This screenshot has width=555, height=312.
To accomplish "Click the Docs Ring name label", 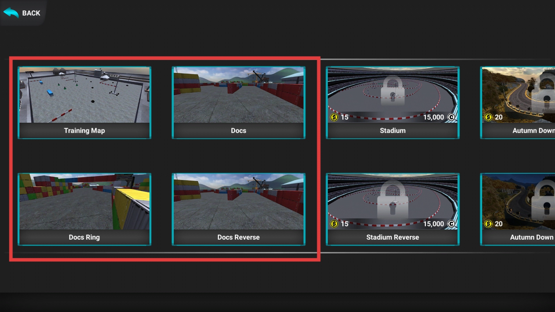I will click(x=84, y=237).
